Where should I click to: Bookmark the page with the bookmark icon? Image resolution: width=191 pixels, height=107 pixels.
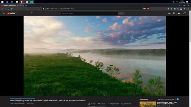tap(40, 9)
